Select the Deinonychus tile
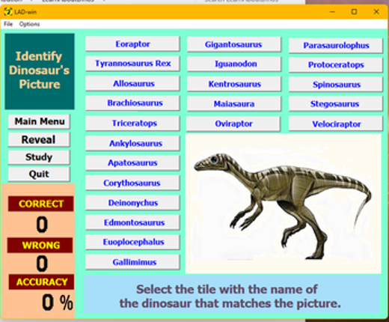The height and width of the screenshot is (322, 389). [x=132, y=203]
